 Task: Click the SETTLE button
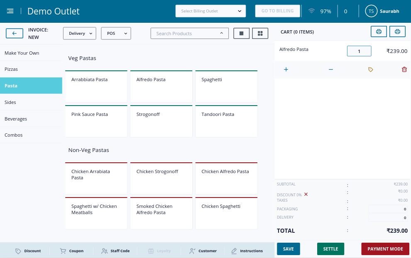(330, 249)
